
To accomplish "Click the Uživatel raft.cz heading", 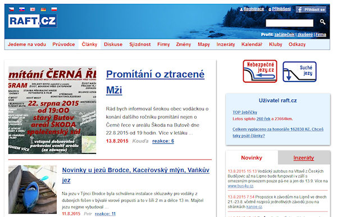I will [277, 101].
